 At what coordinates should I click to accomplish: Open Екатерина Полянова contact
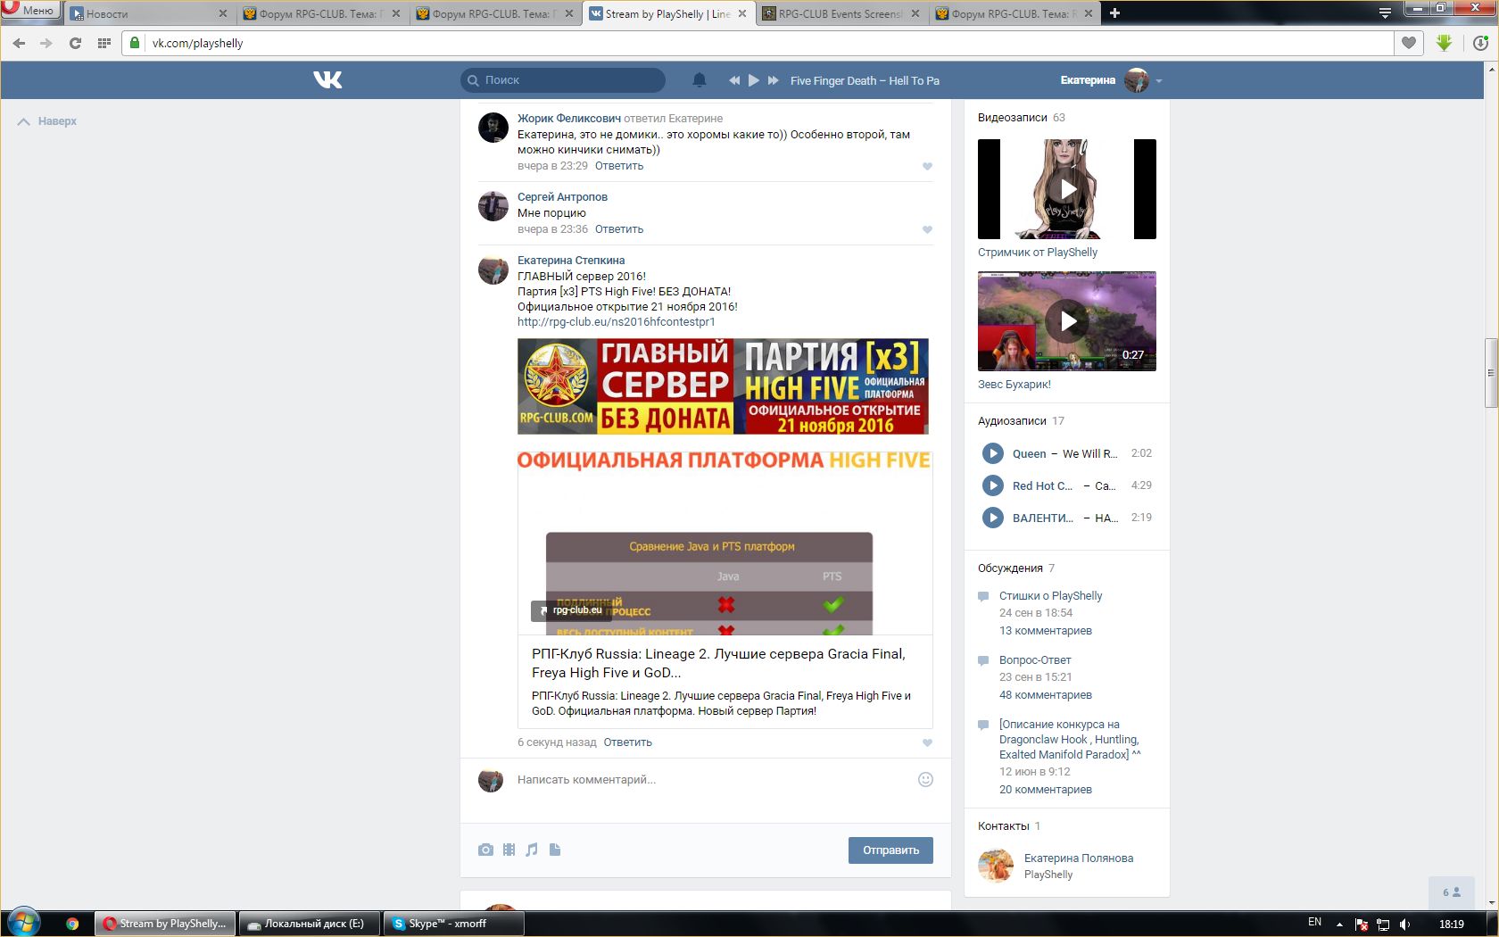click(1079, 858)
